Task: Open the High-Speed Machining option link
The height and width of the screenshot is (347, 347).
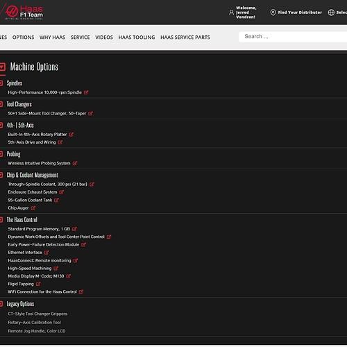Action: tap(30, 269)
